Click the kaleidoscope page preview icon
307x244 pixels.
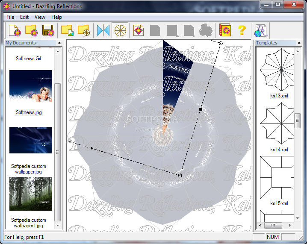point(139,30)
